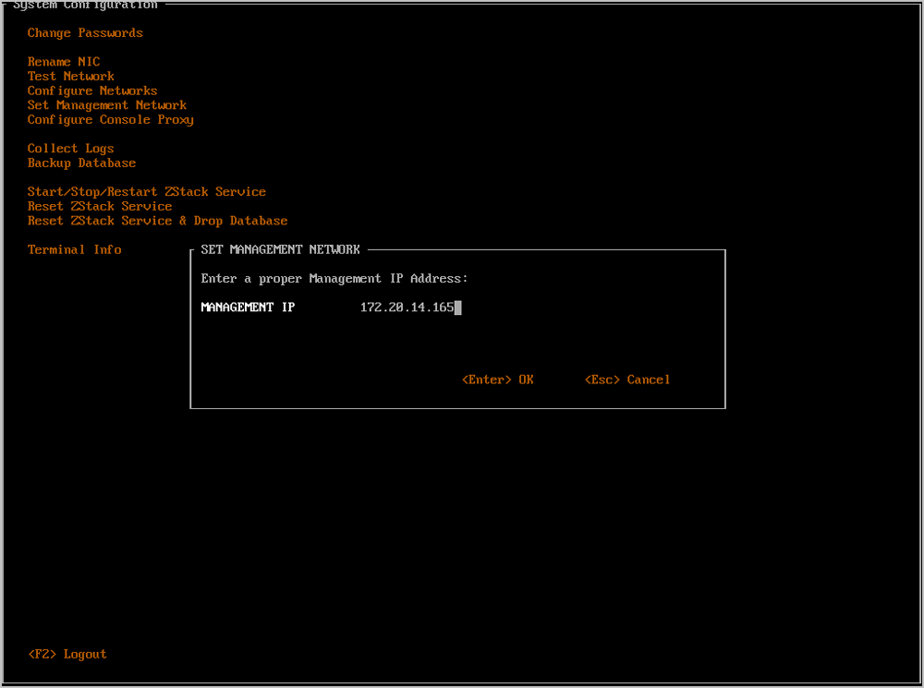Open Start/Stop/Restart ZStack Service
Screen dimensions: 924x688
coord(147,191)
